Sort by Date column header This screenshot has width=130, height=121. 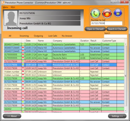coord(31,41)
